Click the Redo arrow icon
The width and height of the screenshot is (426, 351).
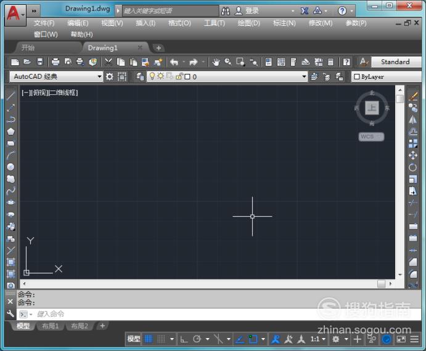194,62
